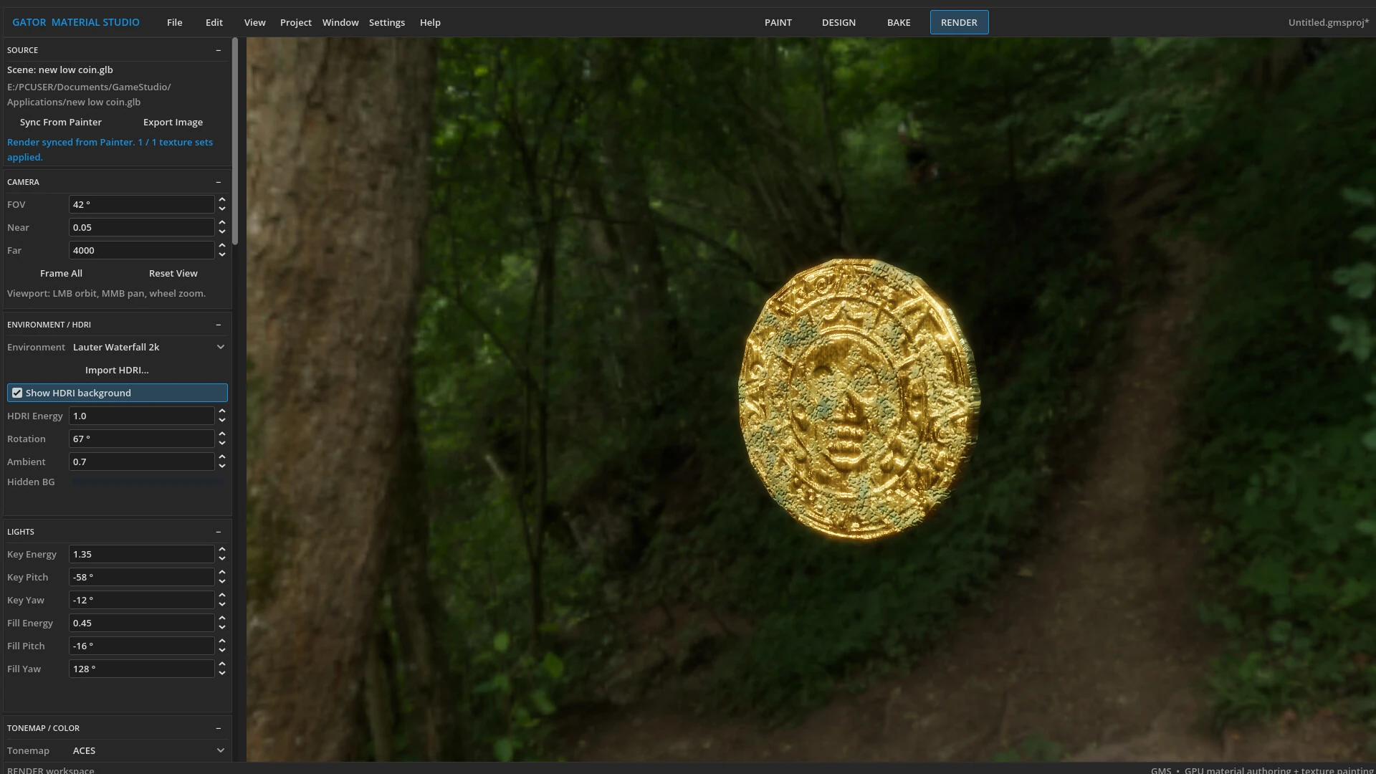Open the Environment dropdown Lauter Waterfall 2k

click(x=148, y=347)
